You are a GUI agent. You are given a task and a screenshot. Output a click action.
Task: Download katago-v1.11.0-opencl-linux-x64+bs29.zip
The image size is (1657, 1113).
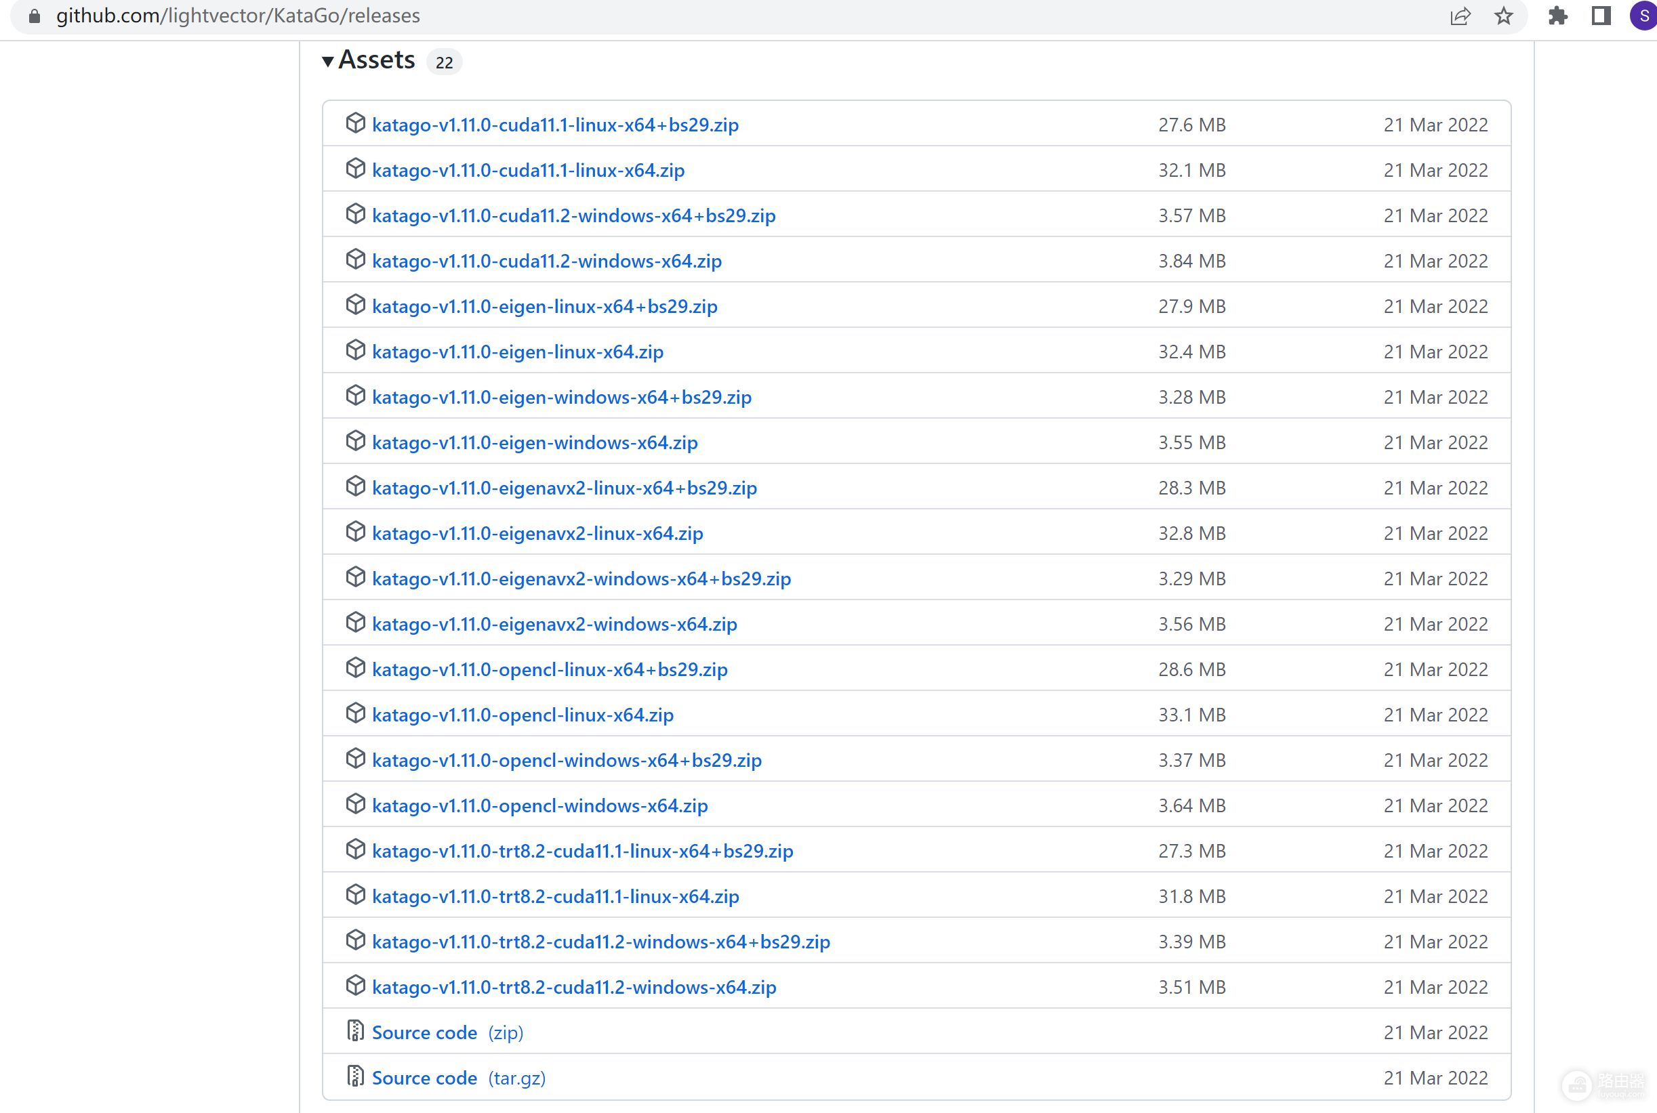coord(550,670)
